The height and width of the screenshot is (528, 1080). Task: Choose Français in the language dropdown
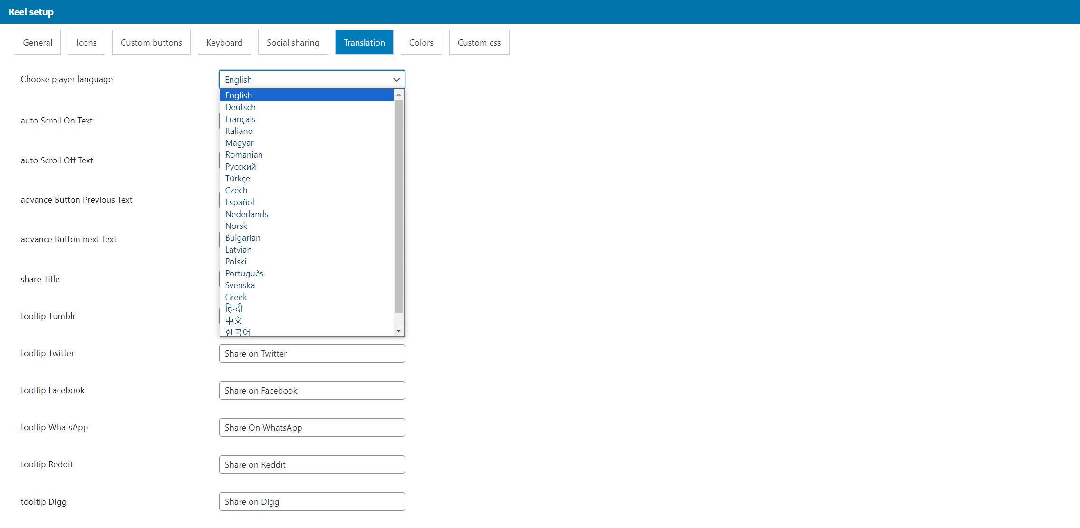point(240,119)
